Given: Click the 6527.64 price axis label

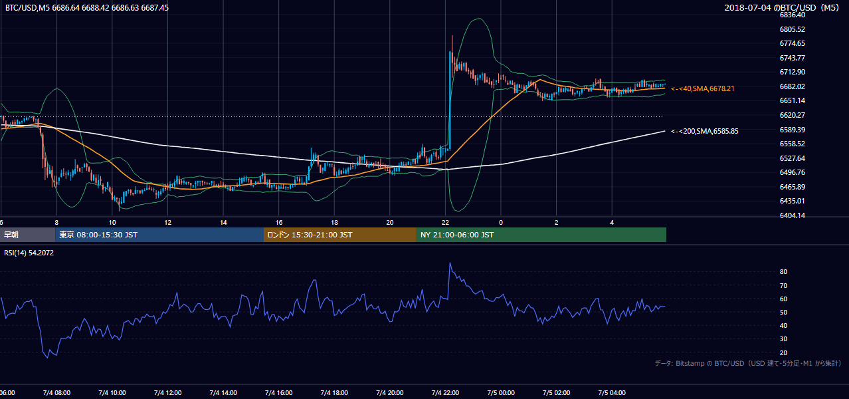Looking at the screenshot, I should pyautogui.click(x=793, y=158).
